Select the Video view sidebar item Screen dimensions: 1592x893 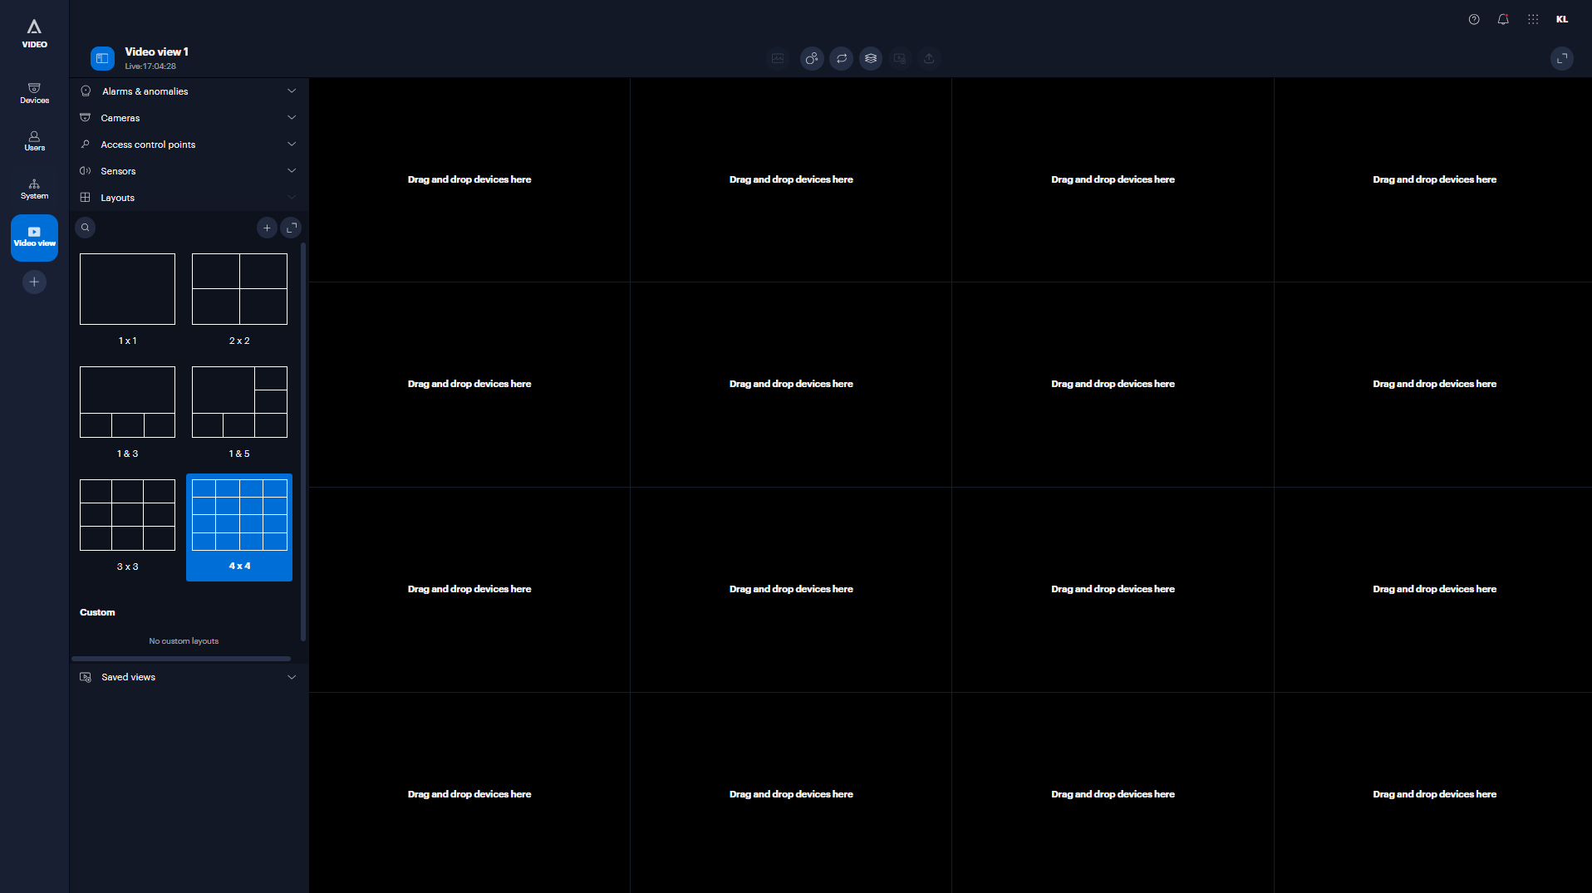pos(34,237)
